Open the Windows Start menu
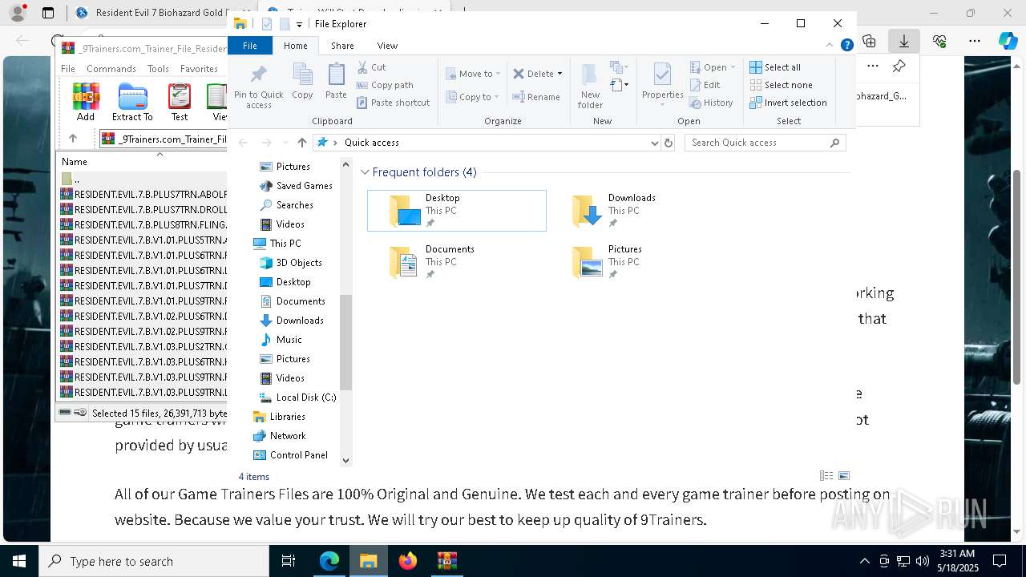Screen dimensions: 1026x577 [19, 561]
